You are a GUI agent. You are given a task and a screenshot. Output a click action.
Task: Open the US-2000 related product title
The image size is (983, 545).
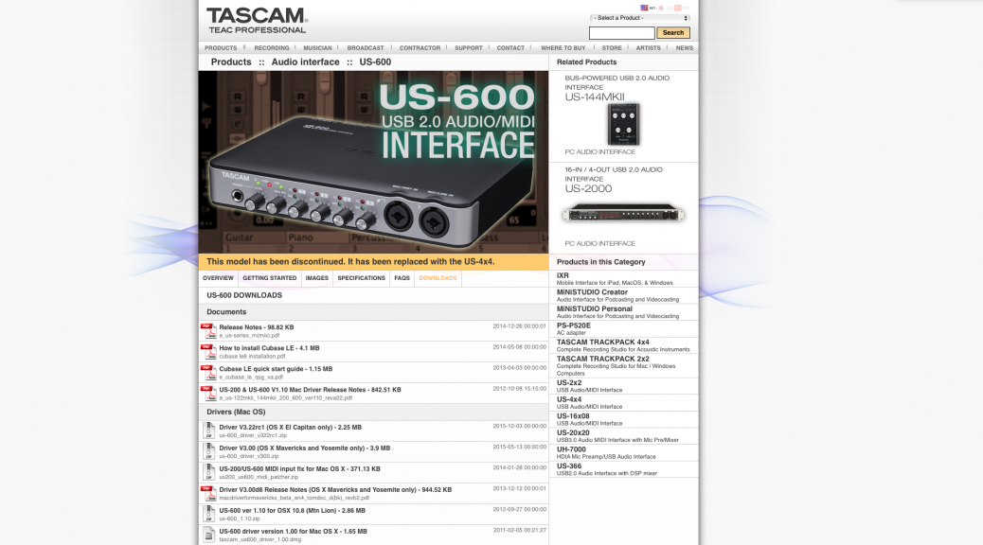coord(588,188)
